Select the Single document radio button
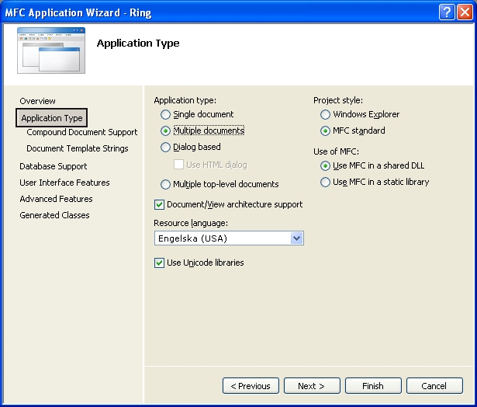This screenshot has width=477, height=407. (x=165, y=114)
